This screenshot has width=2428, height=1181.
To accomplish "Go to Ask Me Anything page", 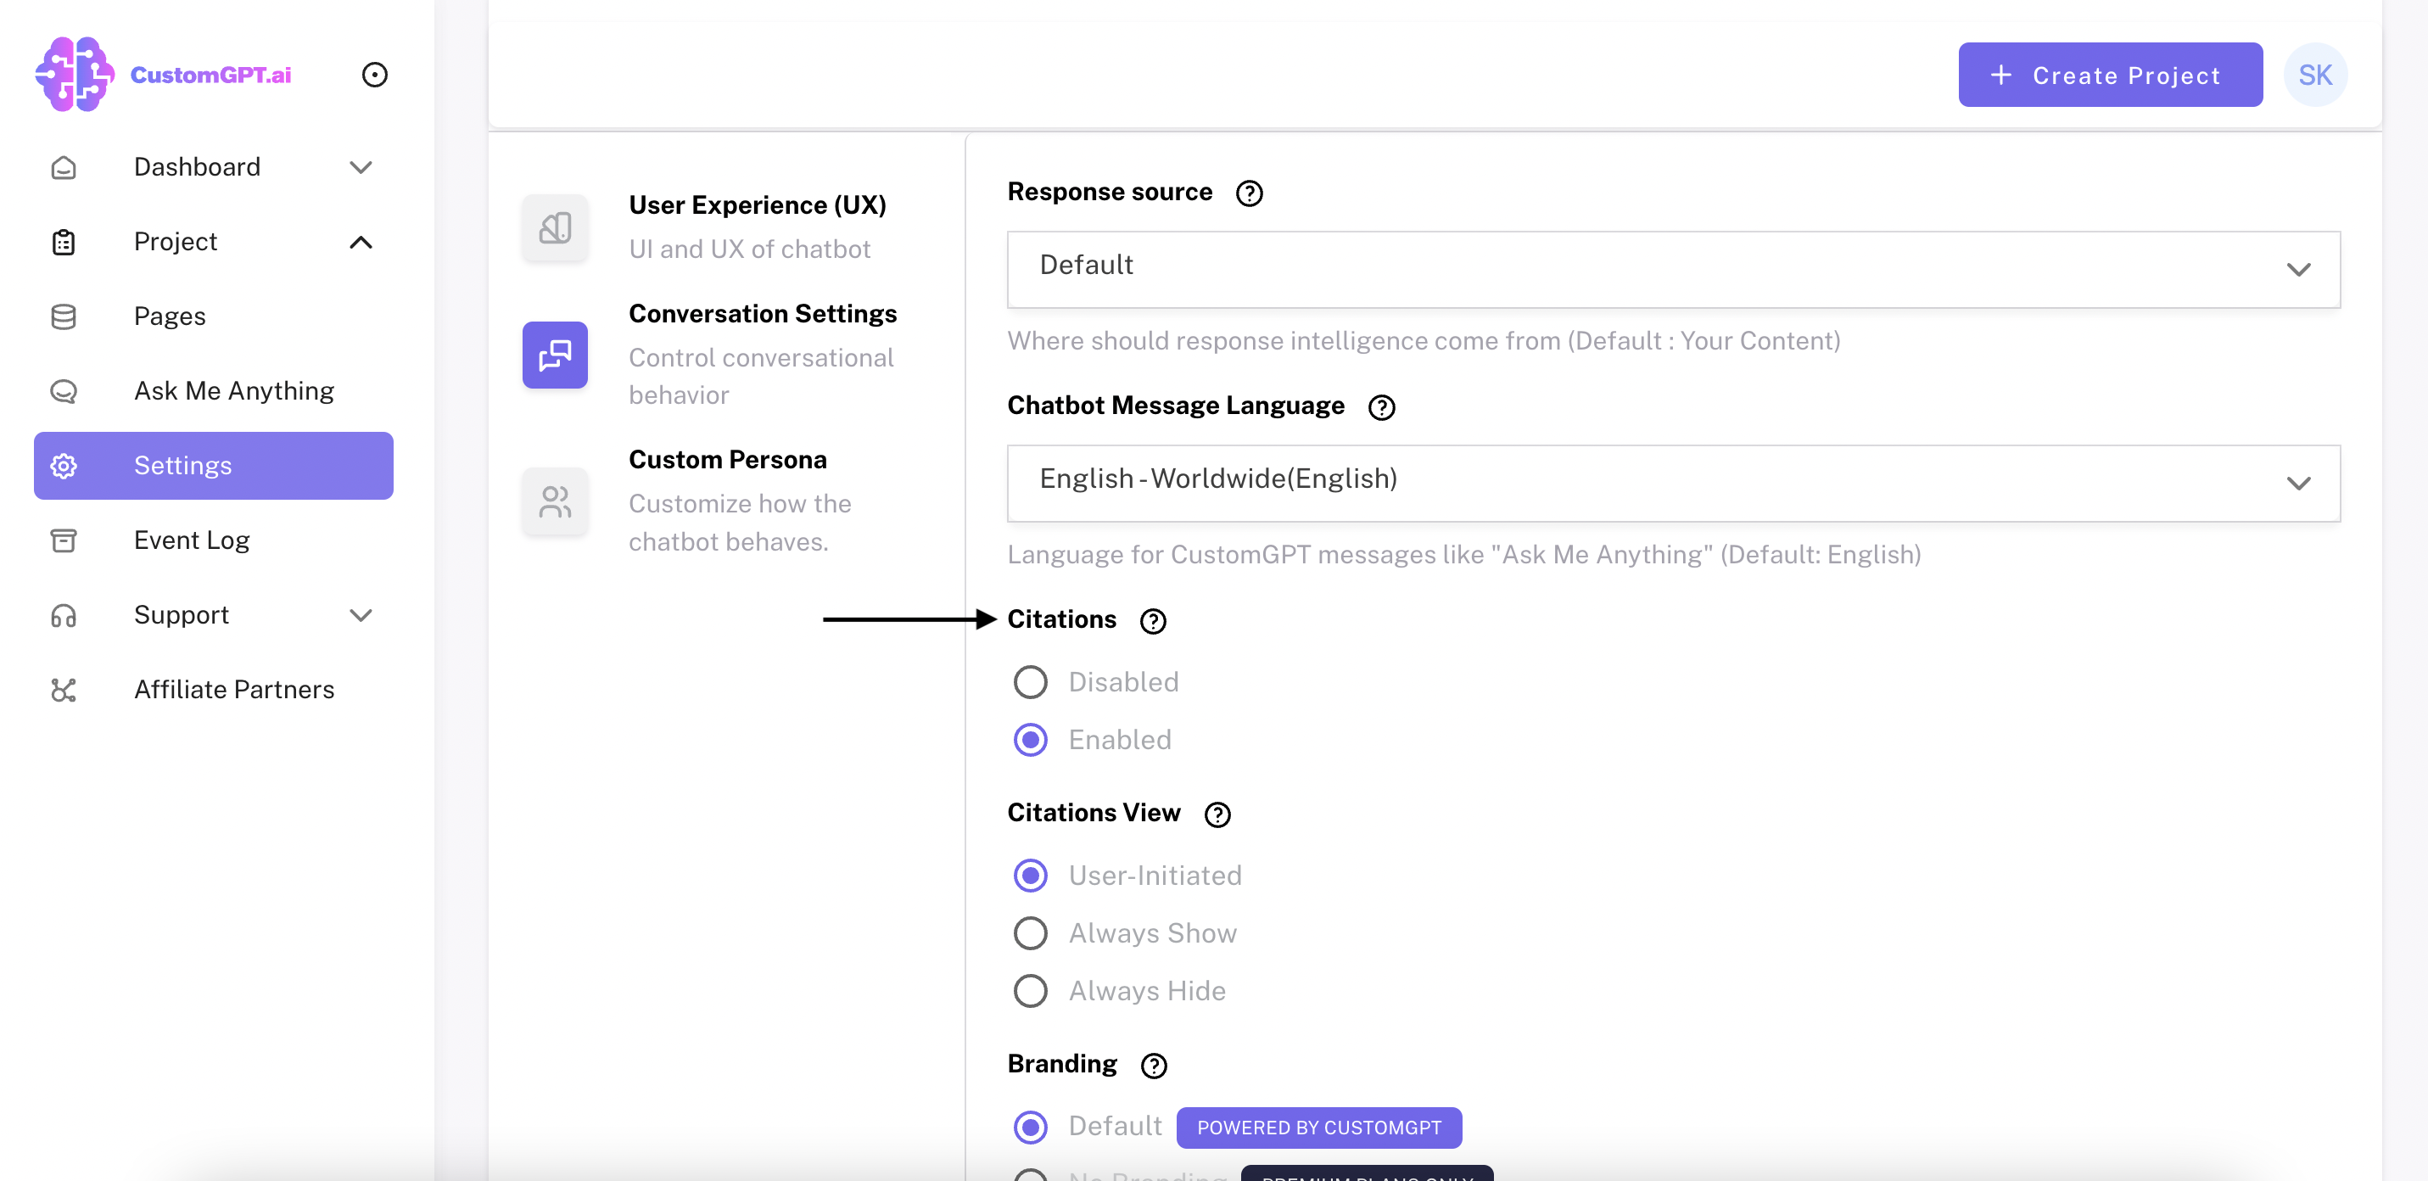I will coord(234,391).
